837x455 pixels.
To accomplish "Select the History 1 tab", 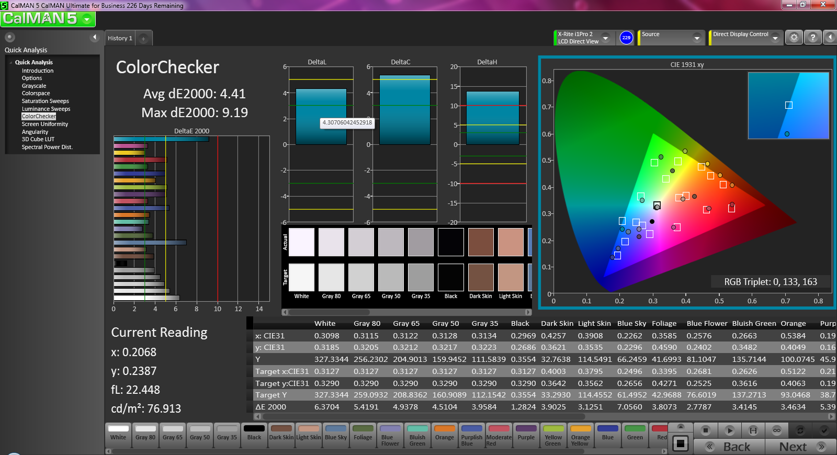I will pos(120,38).
